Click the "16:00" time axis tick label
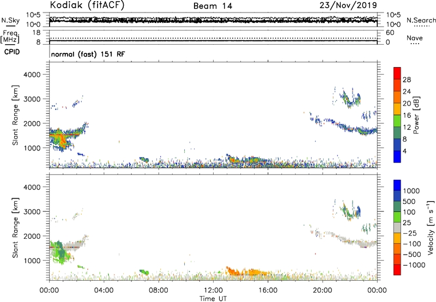This screenshot has width=436, height=302. tap(268, 291)
